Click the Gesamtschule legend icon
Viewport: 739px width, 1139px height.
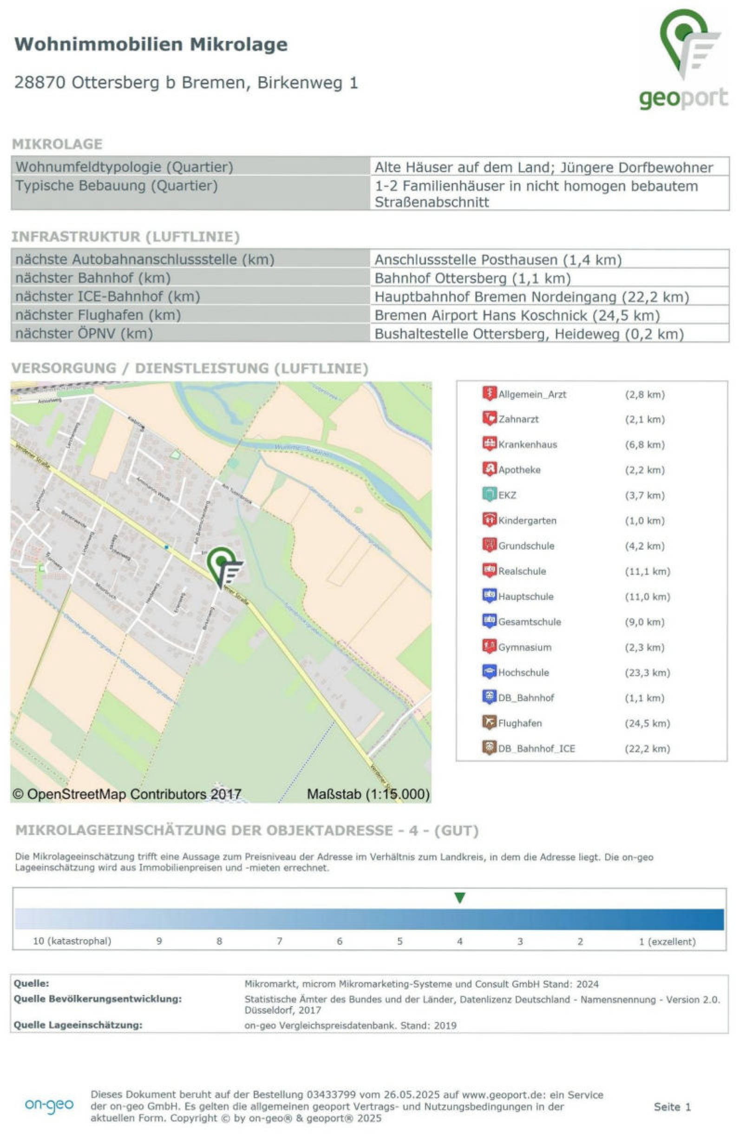point(489,621)
